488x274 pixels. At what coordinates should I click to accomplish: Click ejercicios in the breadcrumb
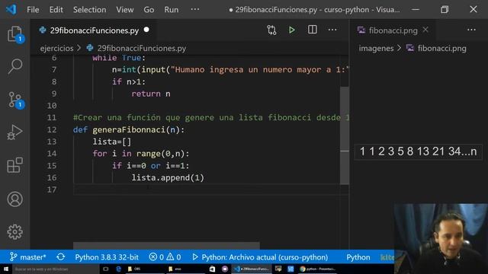[56, 48]
